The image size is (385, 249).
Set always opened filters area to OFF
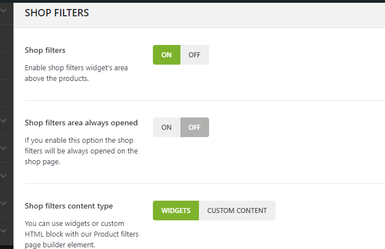(x=194, y=128)
